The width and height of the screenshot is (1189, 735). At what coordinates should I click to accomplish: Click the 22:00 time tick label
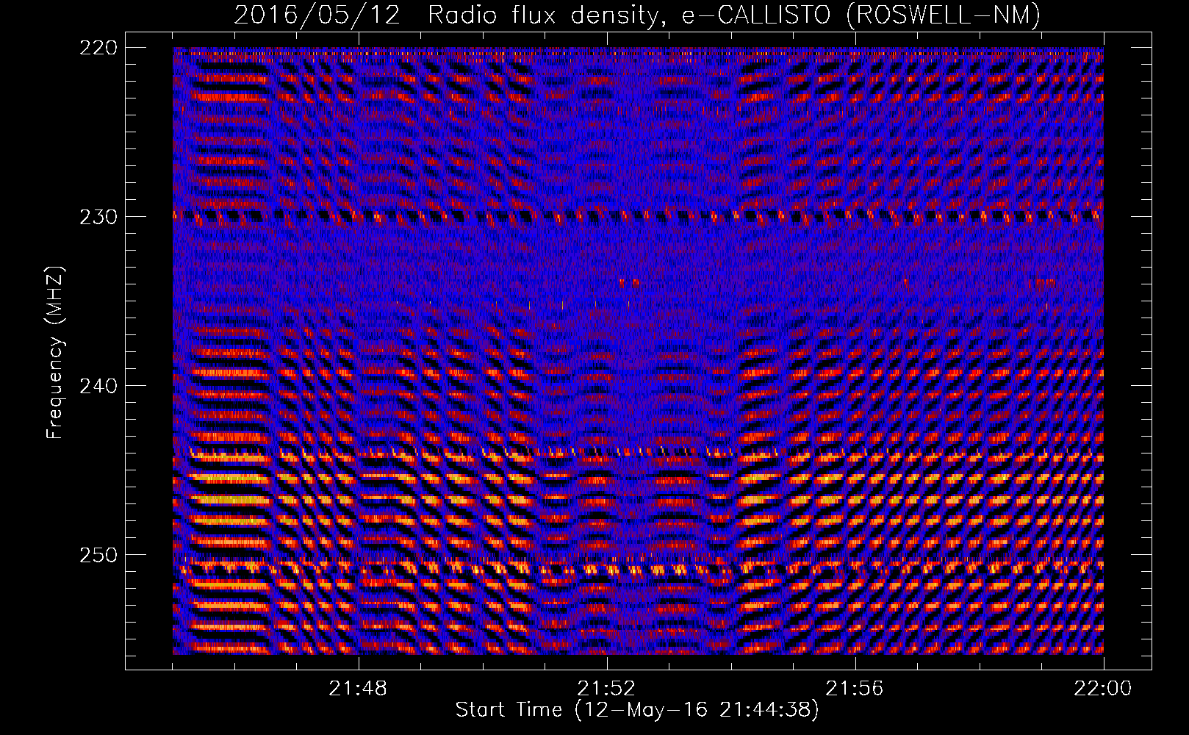(1103, 689)
